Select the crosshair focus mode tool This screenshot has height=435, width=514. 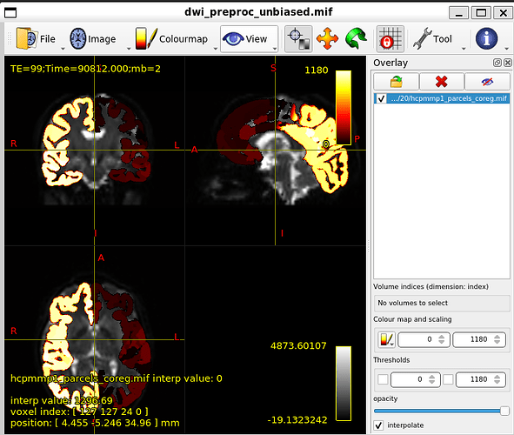(298, 39)
